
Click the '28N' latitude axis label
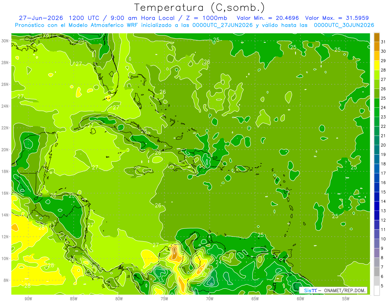(x=5, y=62)
